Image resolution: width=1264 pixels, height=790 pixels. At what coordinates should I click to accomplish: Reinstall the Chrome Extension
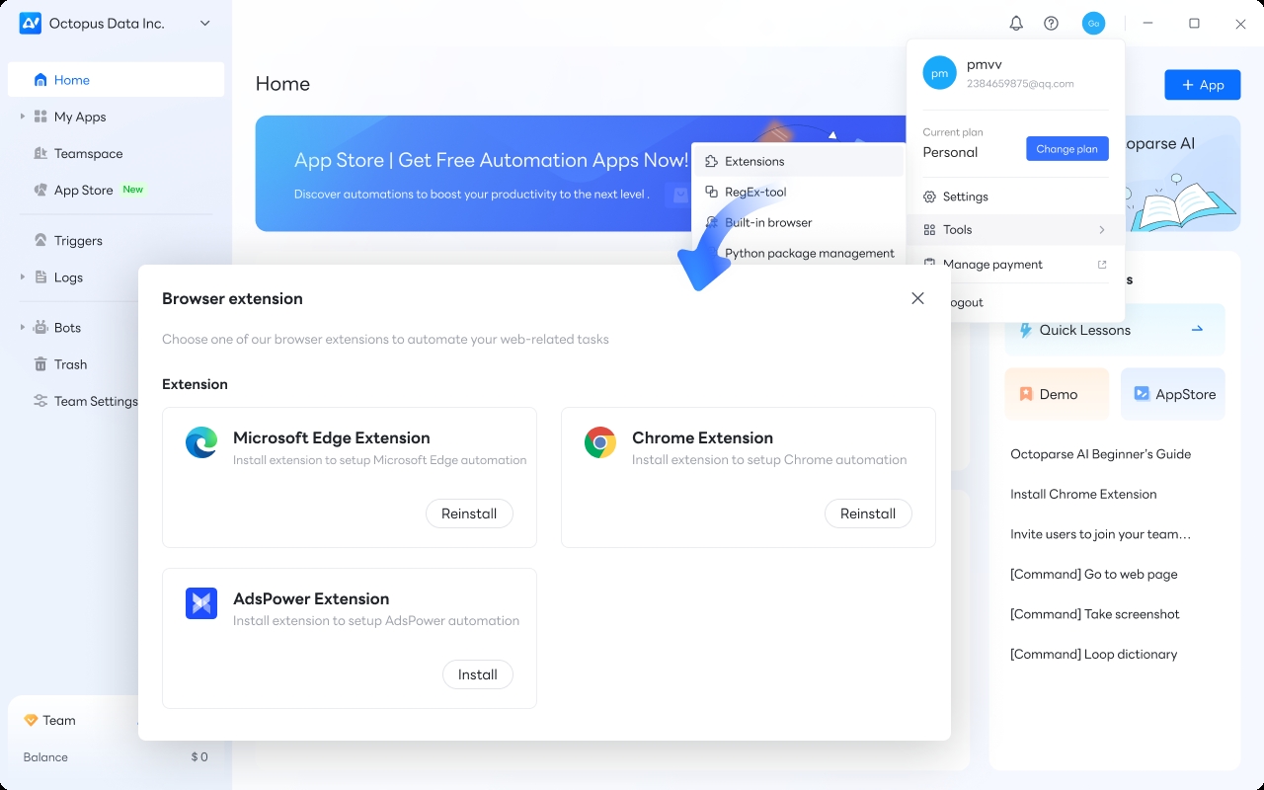click(868, 513)
